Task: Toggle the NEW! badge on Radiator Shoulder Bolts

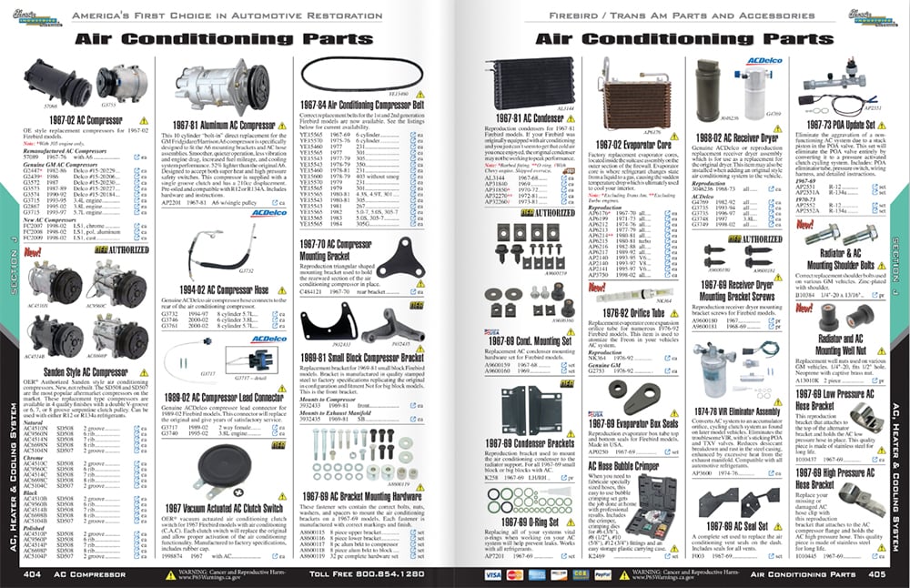Action: [x=804, y=226]
